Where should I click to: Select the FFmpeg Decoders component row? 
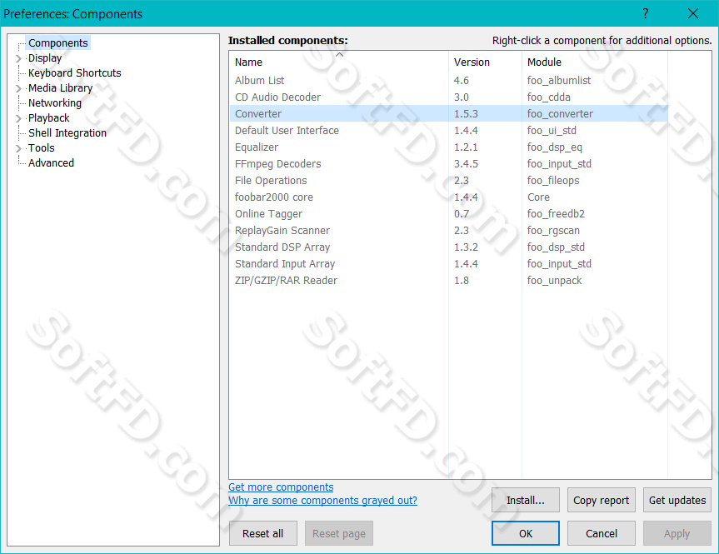(x=448, y=164)
